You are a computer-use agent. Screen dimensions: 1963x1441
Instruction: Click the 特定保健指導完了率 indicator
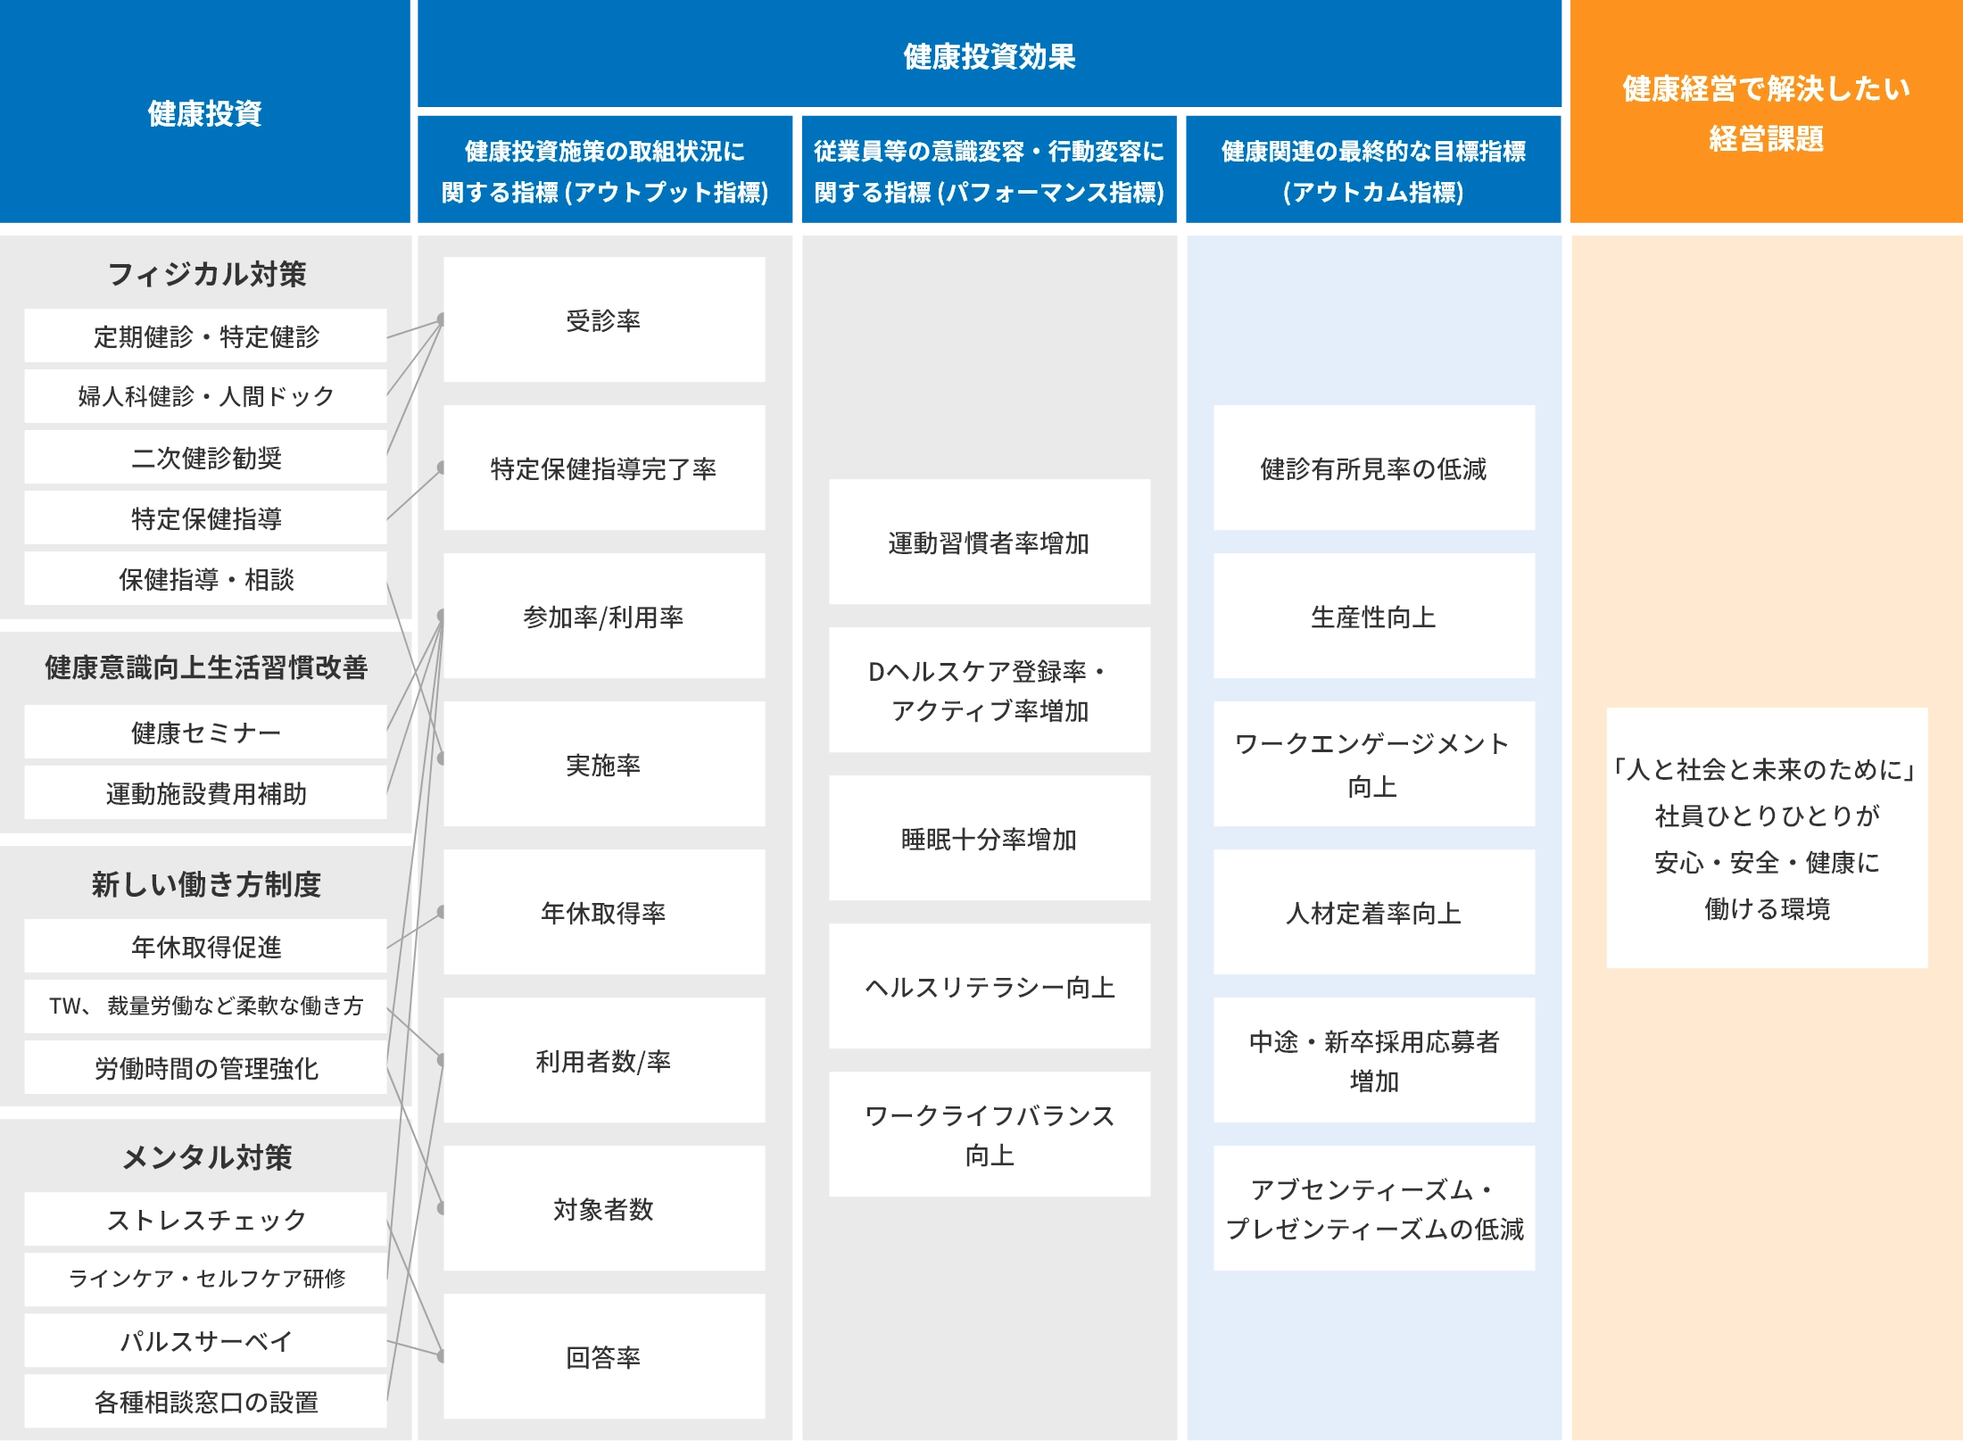click(x=604, y=468)
